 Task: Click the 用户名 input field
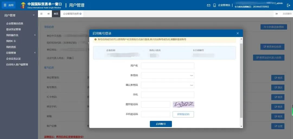[x=167, y=66]
